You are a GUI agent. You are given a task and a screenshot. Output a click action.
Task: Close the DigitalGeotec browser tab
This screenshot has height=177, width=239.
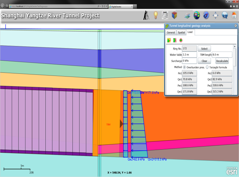coord(132,7)
